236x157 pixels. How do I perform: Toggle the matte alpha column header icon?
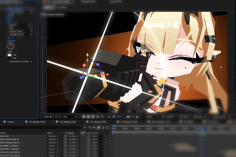coord(82,133)
